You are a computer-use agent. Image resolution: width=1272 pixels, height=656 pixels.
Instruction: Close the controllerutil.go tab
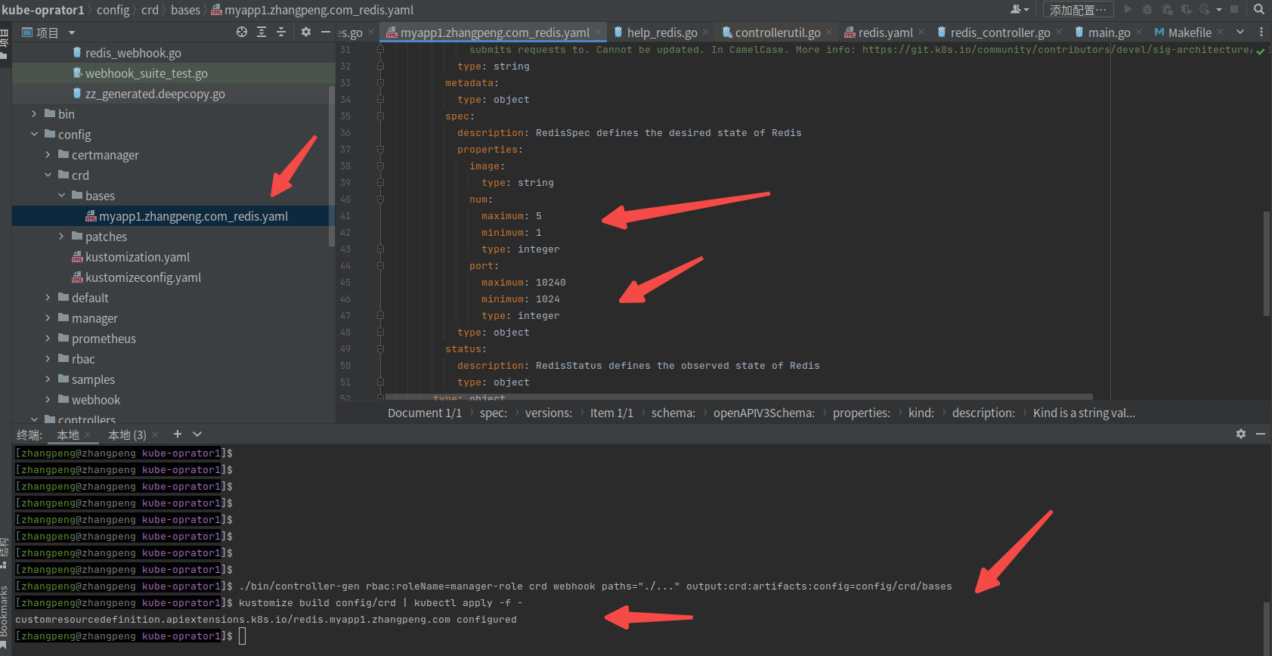[829, 32]
